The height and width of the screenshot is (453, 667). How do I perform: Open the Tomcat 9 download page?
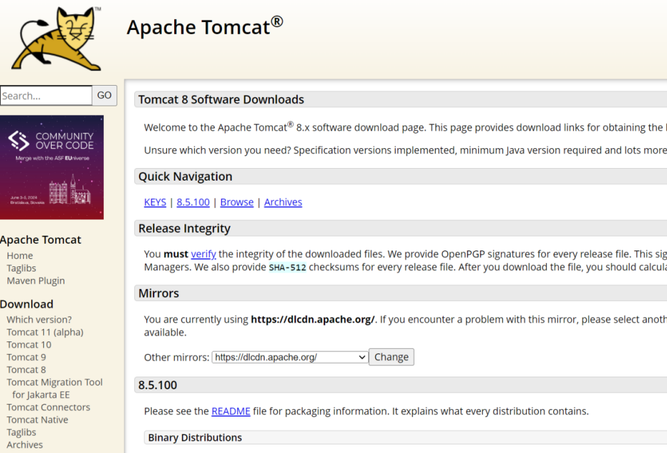pos(27,357)
